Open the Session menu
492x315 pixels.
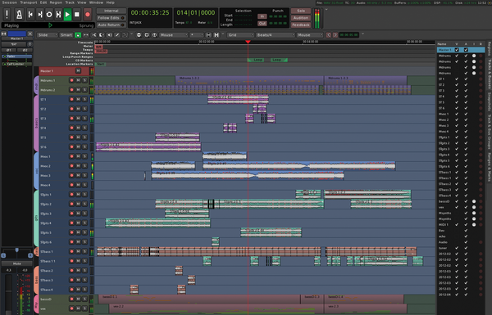[x=9, y=2]
